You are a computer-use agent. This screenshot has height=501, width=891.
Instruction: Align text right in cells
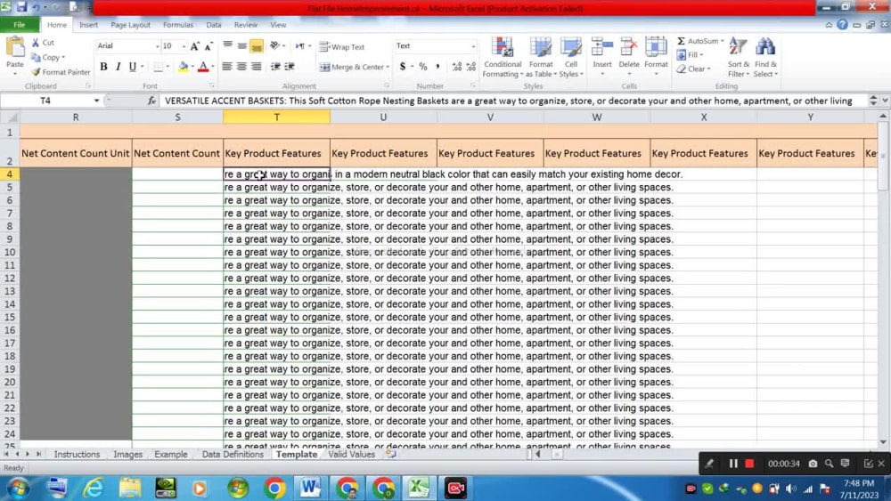[257, 67]
